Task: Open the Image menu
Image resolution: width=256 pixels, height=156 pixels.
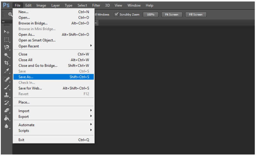Action: pos(41,5)
